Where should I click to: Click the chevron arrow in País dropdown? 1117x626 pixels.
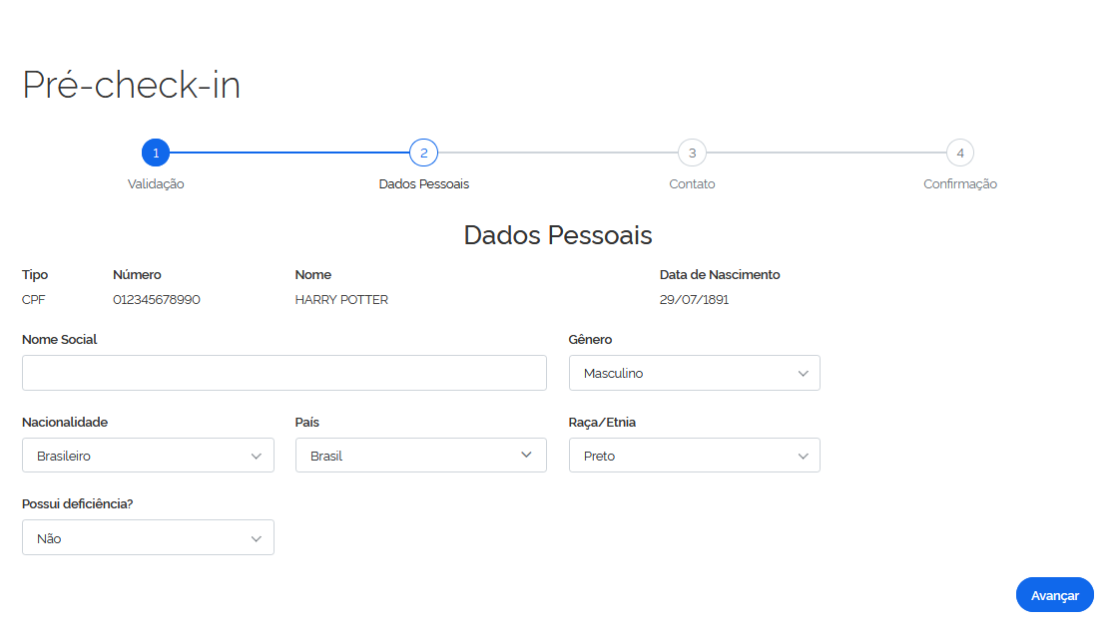pos(526,455)
